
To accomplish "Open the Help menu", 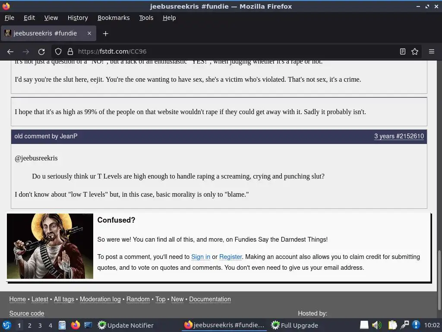I will pos(169,18).
